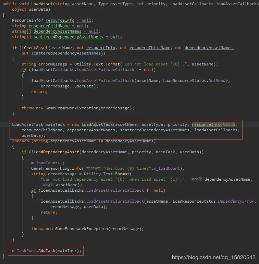
Task: Click the CheckAsset method call
Action: 36,48
